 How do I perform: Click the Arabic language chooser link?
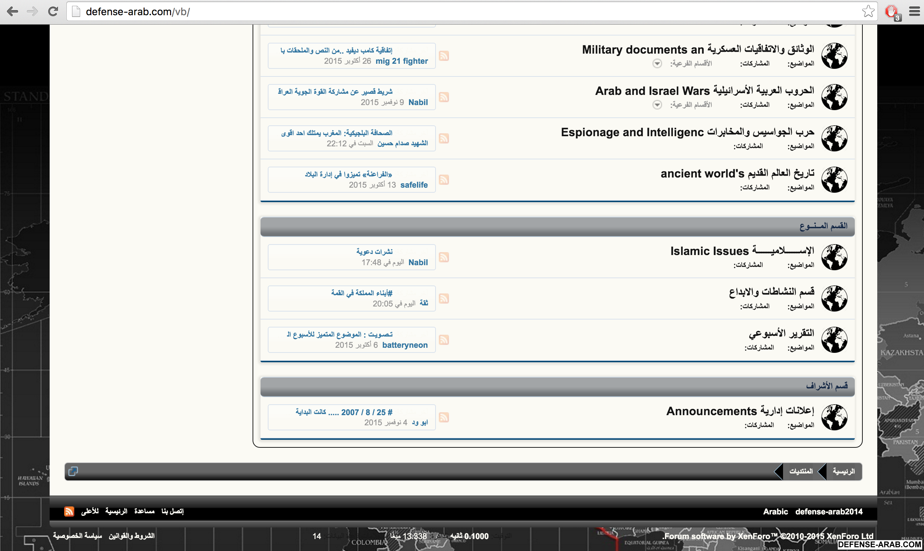pos(775,512)
